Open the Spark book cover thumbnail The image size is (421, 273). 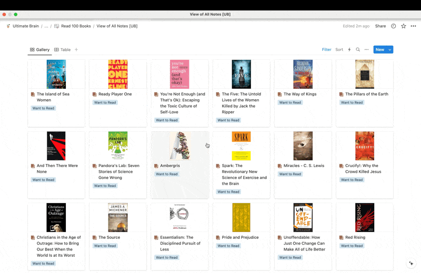click(x=241, y=146)
